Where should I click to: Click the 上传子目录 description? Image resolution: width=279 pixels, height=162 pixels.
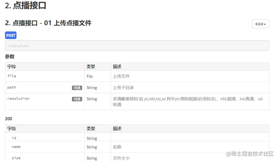coord(123,88)
